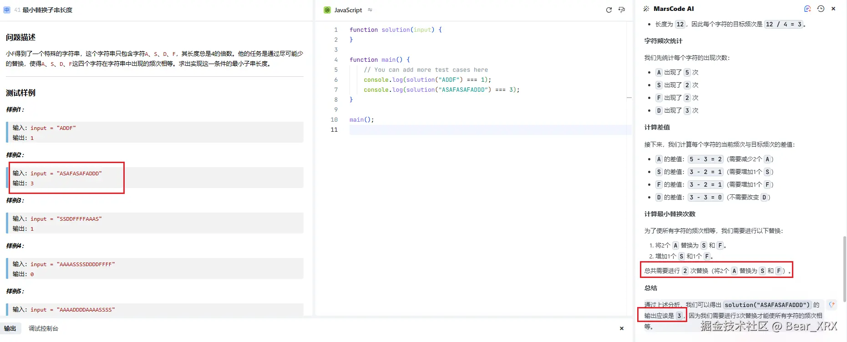Click the lightbulb icon beside the AI summary

coord(832,304)
